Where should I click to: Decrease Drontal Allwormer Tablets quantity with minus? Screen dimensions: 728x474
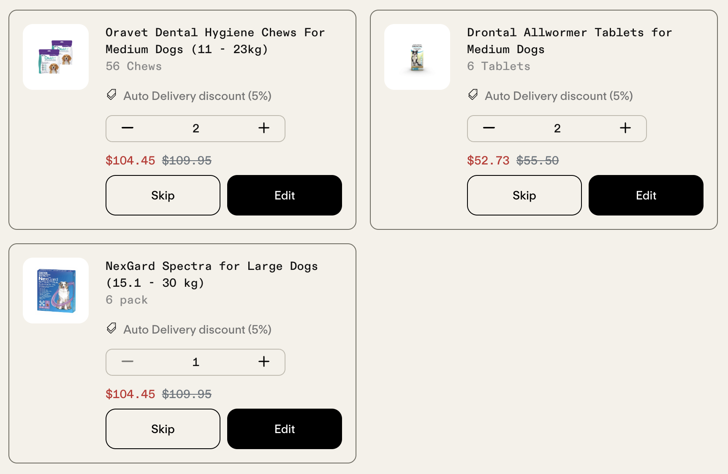click(489, 128)
